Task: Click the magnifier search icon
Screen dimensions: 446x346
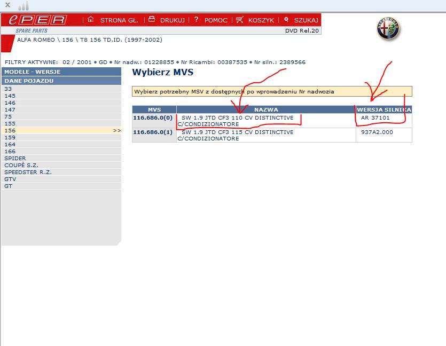Action: click(286, 20)
